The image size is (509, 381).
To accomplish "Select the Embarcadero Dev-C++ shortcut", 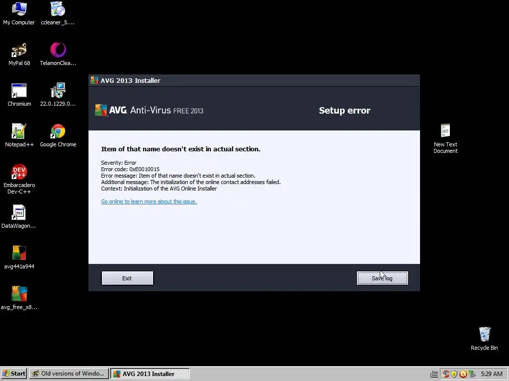I will coord(19,179).
